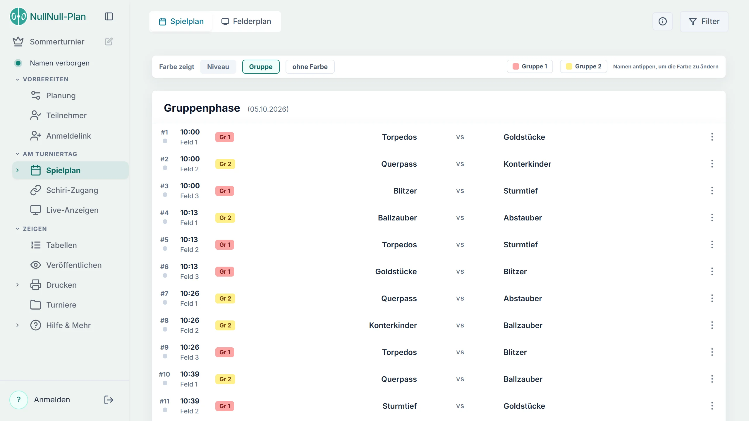Image resolution: width=749 pixels, height=421 pixels.
Task: Click Anmelden to sign in
Action: coord(52,400)
